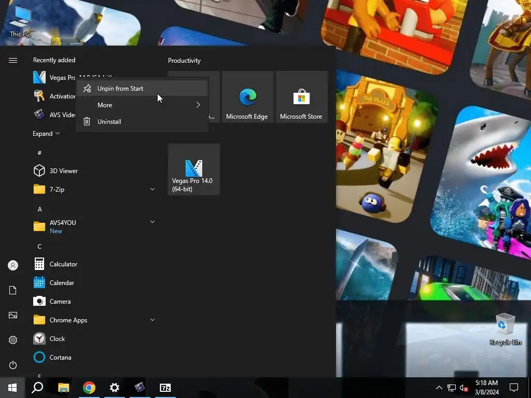
Task: Open the Activation item in Recently added
Action: [x=54, y=96]
